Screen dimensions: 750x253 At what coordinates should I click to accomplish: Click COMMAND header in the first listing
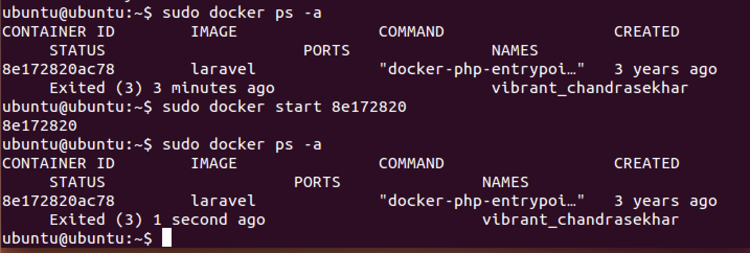(x=411, y=32)
